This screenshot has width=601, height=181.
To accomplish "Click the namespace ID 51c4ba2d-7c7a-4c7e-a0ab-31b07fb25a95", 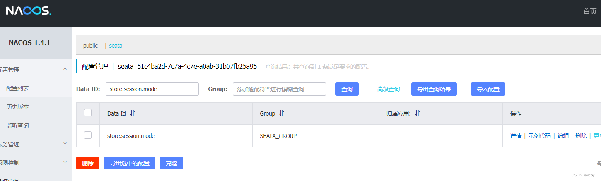I will click(x=197, y=66).
